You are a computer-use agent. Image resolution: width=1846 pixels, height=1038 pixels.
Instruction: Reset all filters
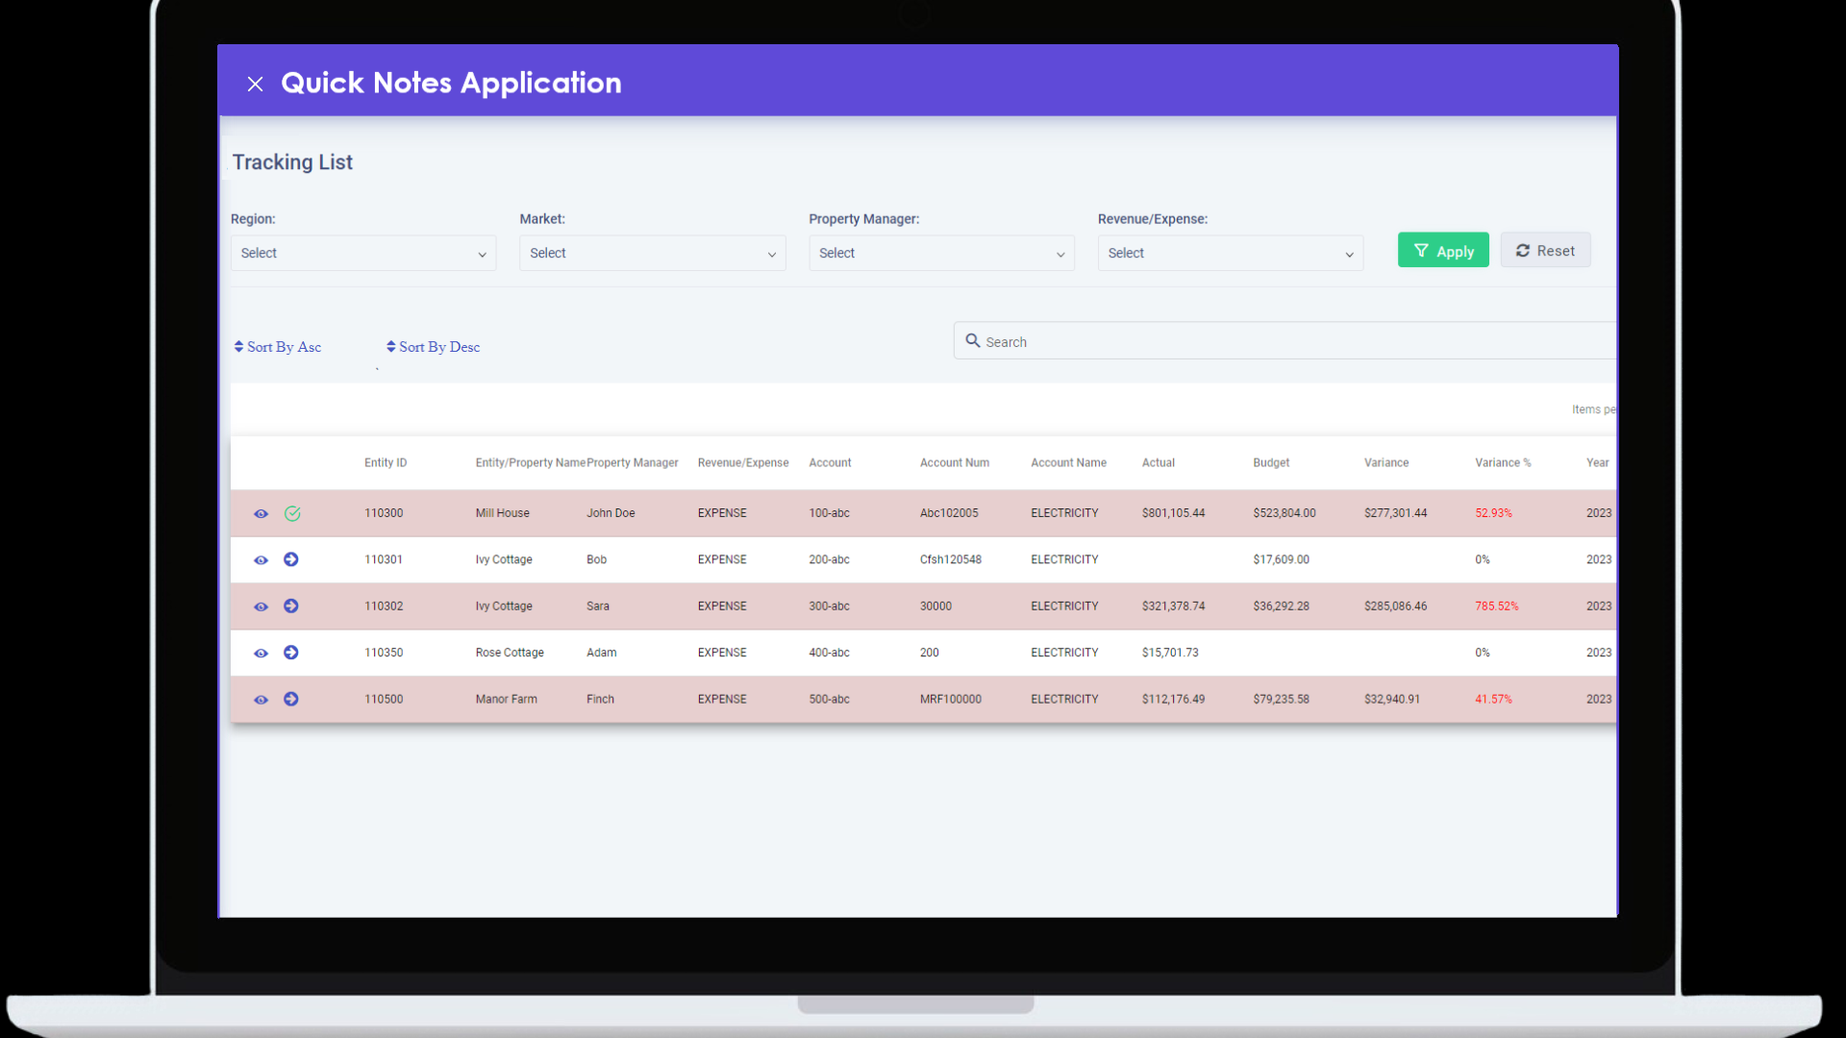coord(1545,251)
